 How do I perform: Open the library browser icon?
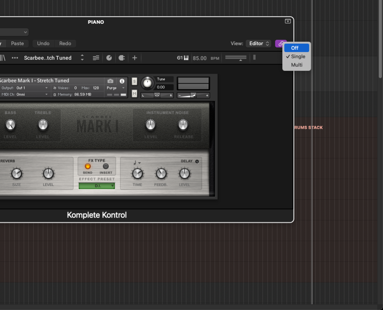pos(3,58)
